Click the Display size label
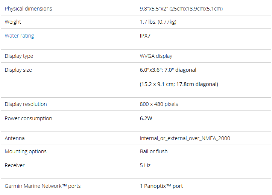Viewport: 272px width, 195px height. (x=18, y=70)
